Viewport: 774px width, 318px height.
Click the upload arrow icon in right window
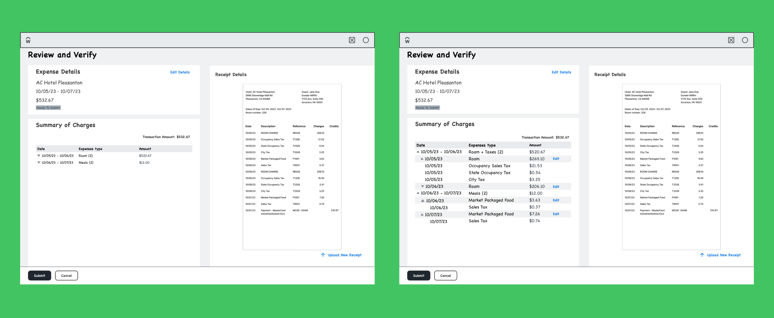702,255
